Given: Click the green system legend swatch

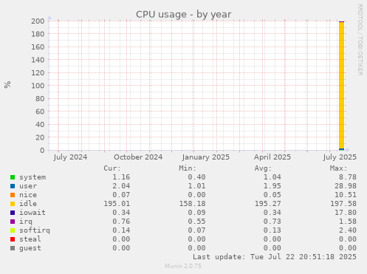Looking at the screenshot, I should click(x=13, y=177).
